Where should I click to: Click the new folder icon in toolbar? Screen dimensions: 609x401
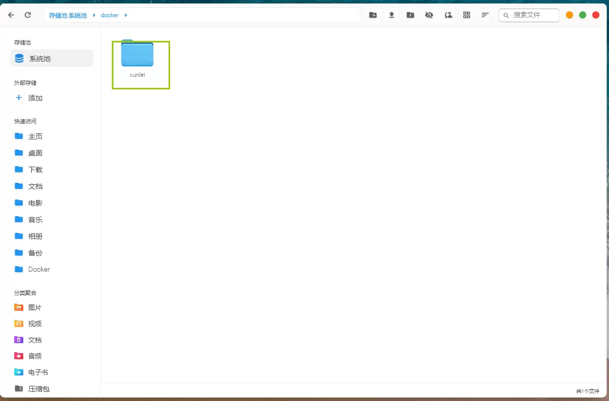(x=373, y=15)
